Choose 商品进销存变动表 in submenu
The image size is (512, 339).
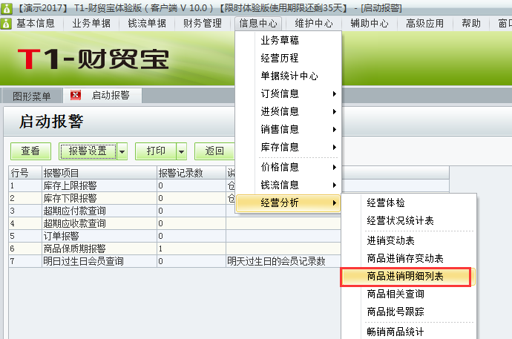pos(409,258)
